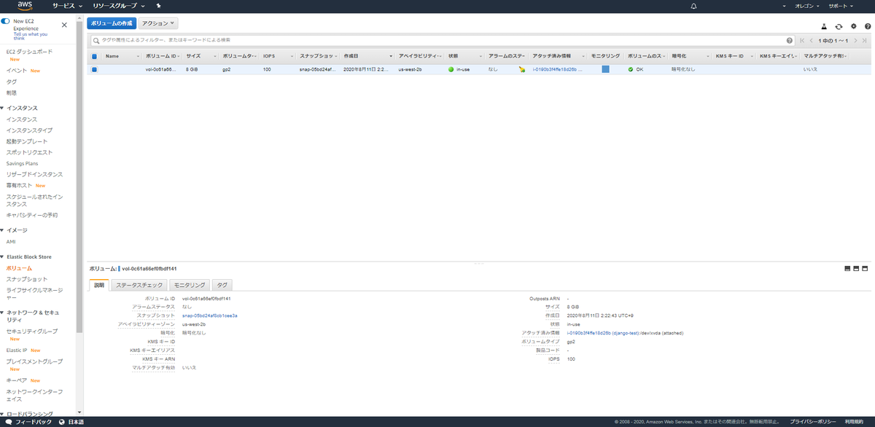Maximize the details pane
Screen dimensions: 875x427
pyautogui.click(x=865, y=268)
